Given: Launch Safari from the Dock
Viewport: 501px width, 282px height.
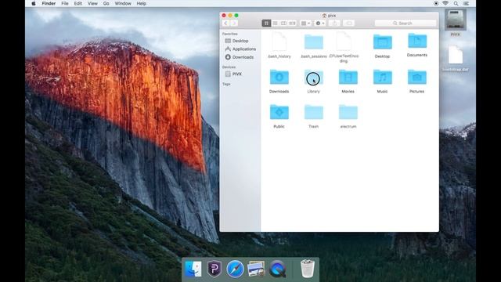Looking at the screenshot, I should coord(236,269).
